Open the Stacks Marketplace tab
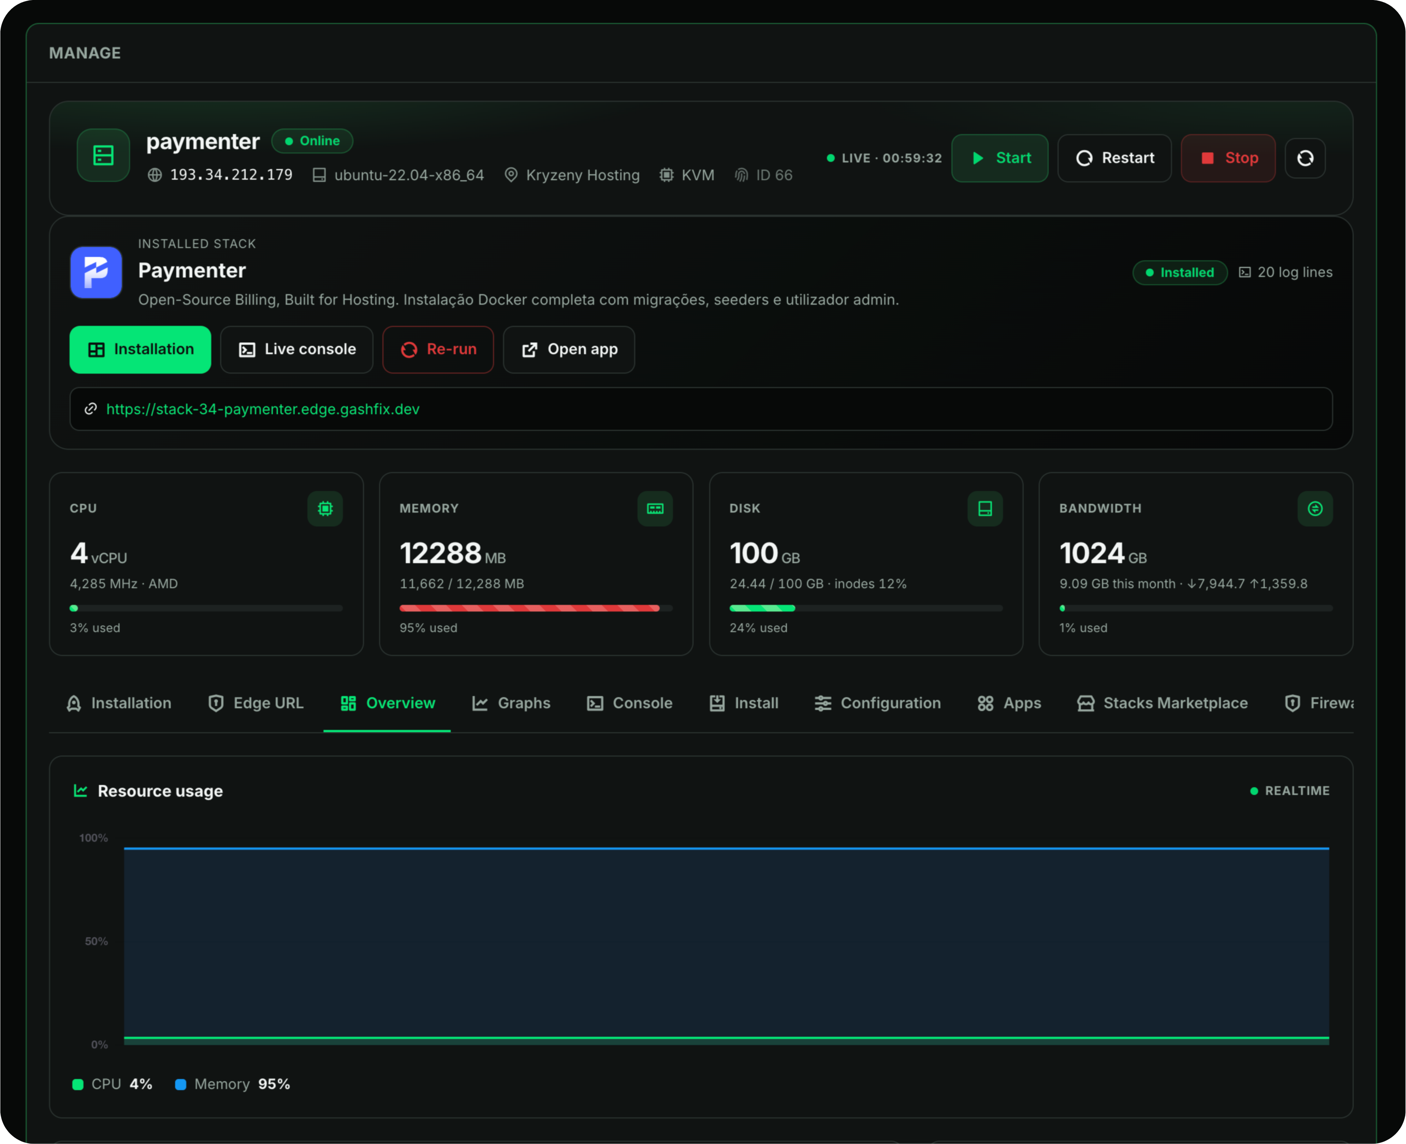Viewport: 1406px width, 1144px height. point(1163,704)
